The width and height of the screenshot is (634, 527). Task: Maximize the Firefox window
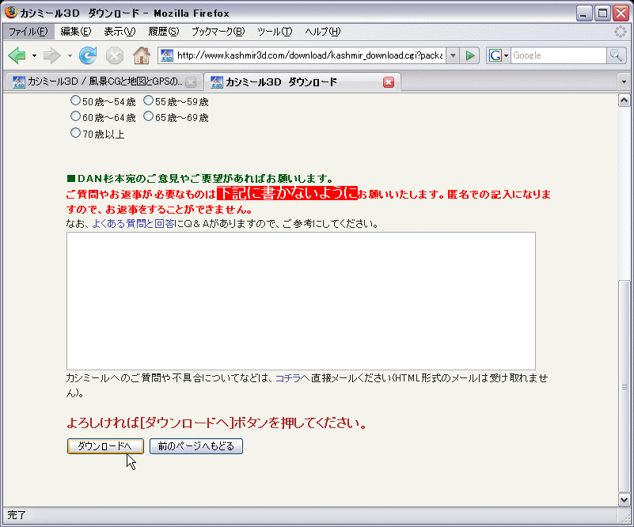602,13
